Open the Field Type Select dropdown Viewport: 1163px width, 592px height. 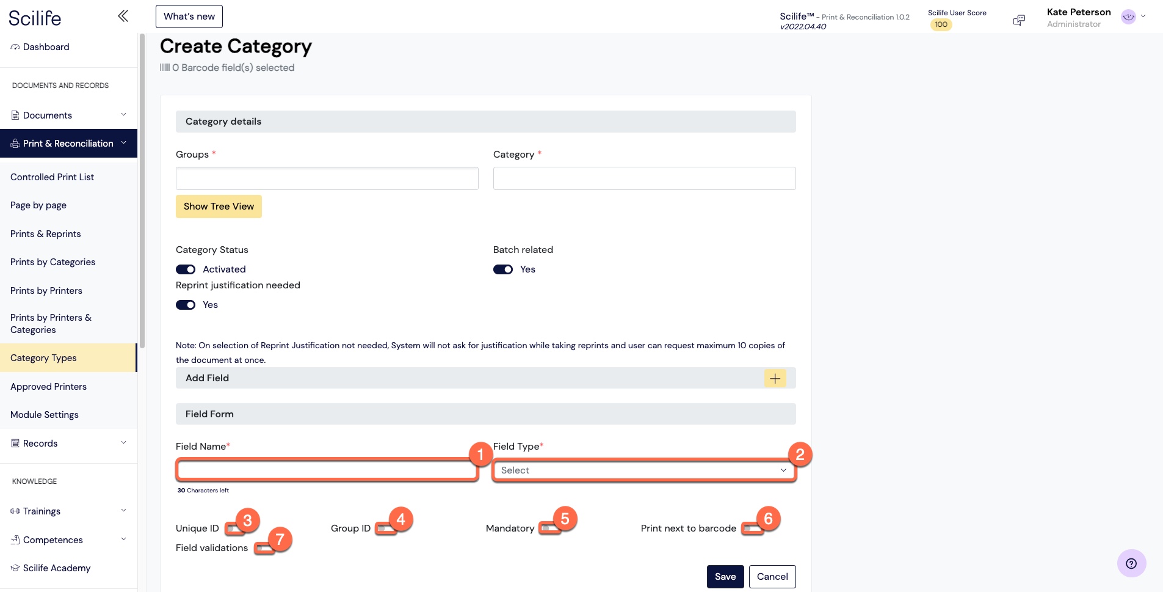[644, 470]
